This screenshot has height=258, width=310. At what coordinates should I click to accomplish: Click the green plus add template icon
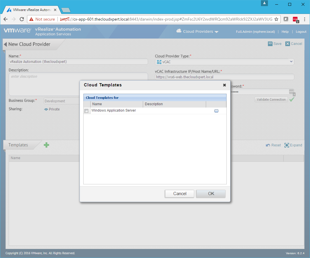pos(46,145)
